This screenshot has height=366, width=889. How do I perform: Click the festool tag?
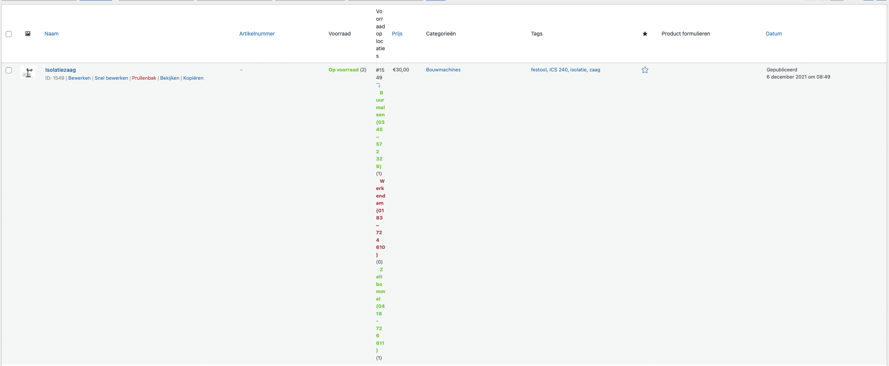point(539,70)
